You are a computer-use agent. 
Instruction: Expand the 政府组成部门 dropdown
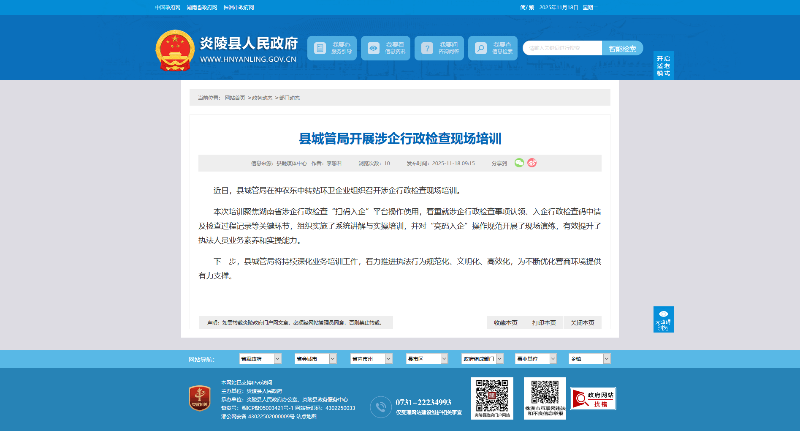482,359
